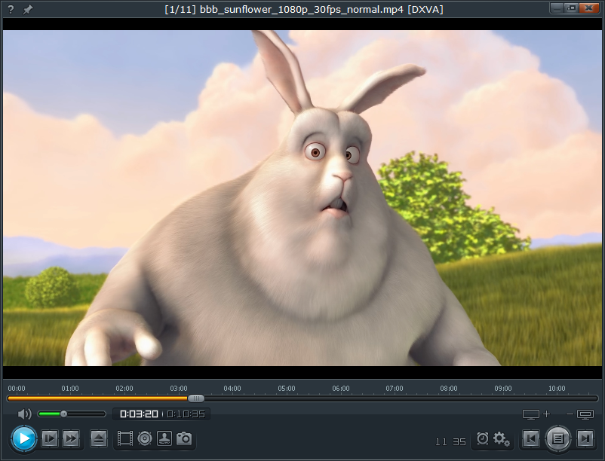The width and height of the screenshot is (605, 461).
Task: Click the Big Buck Bunny video frame
Action: click(x=302, y=198)
